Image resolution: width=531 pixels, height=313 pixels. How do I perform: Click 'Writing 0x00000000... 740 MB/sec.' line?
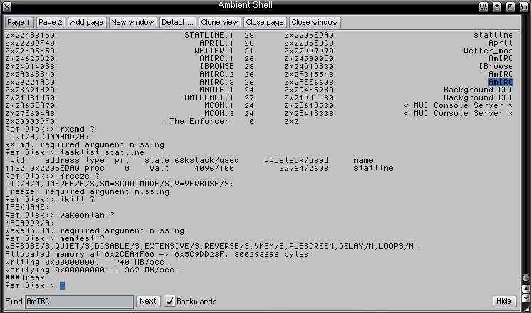pos(87,262)
